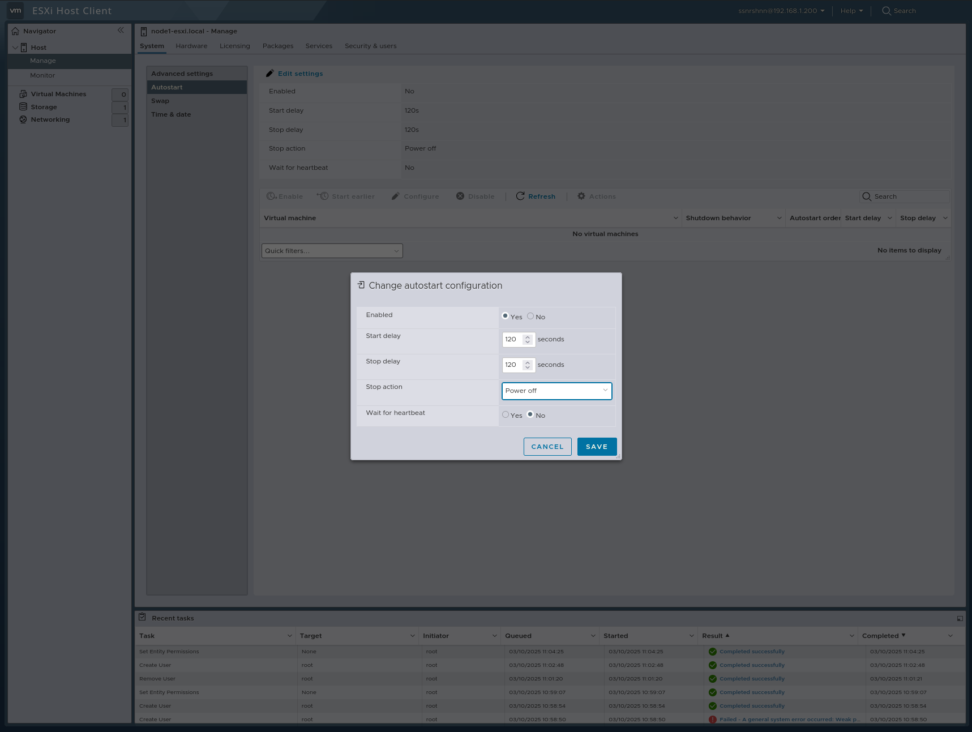Click the vm logo in the top bar
This screenshot has height=732, width=972.
pos(15,10)
